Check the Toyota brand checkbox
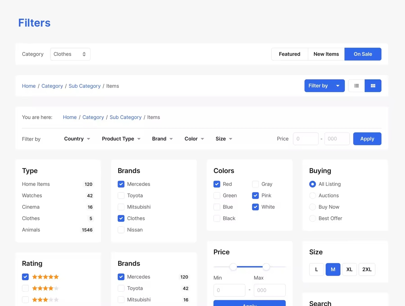 (121, 195)
